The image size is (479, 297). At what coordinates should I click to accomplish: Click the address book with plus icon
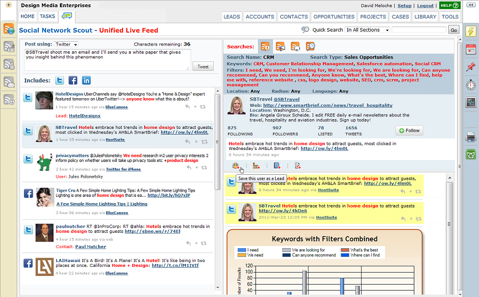tap(277, 166)
